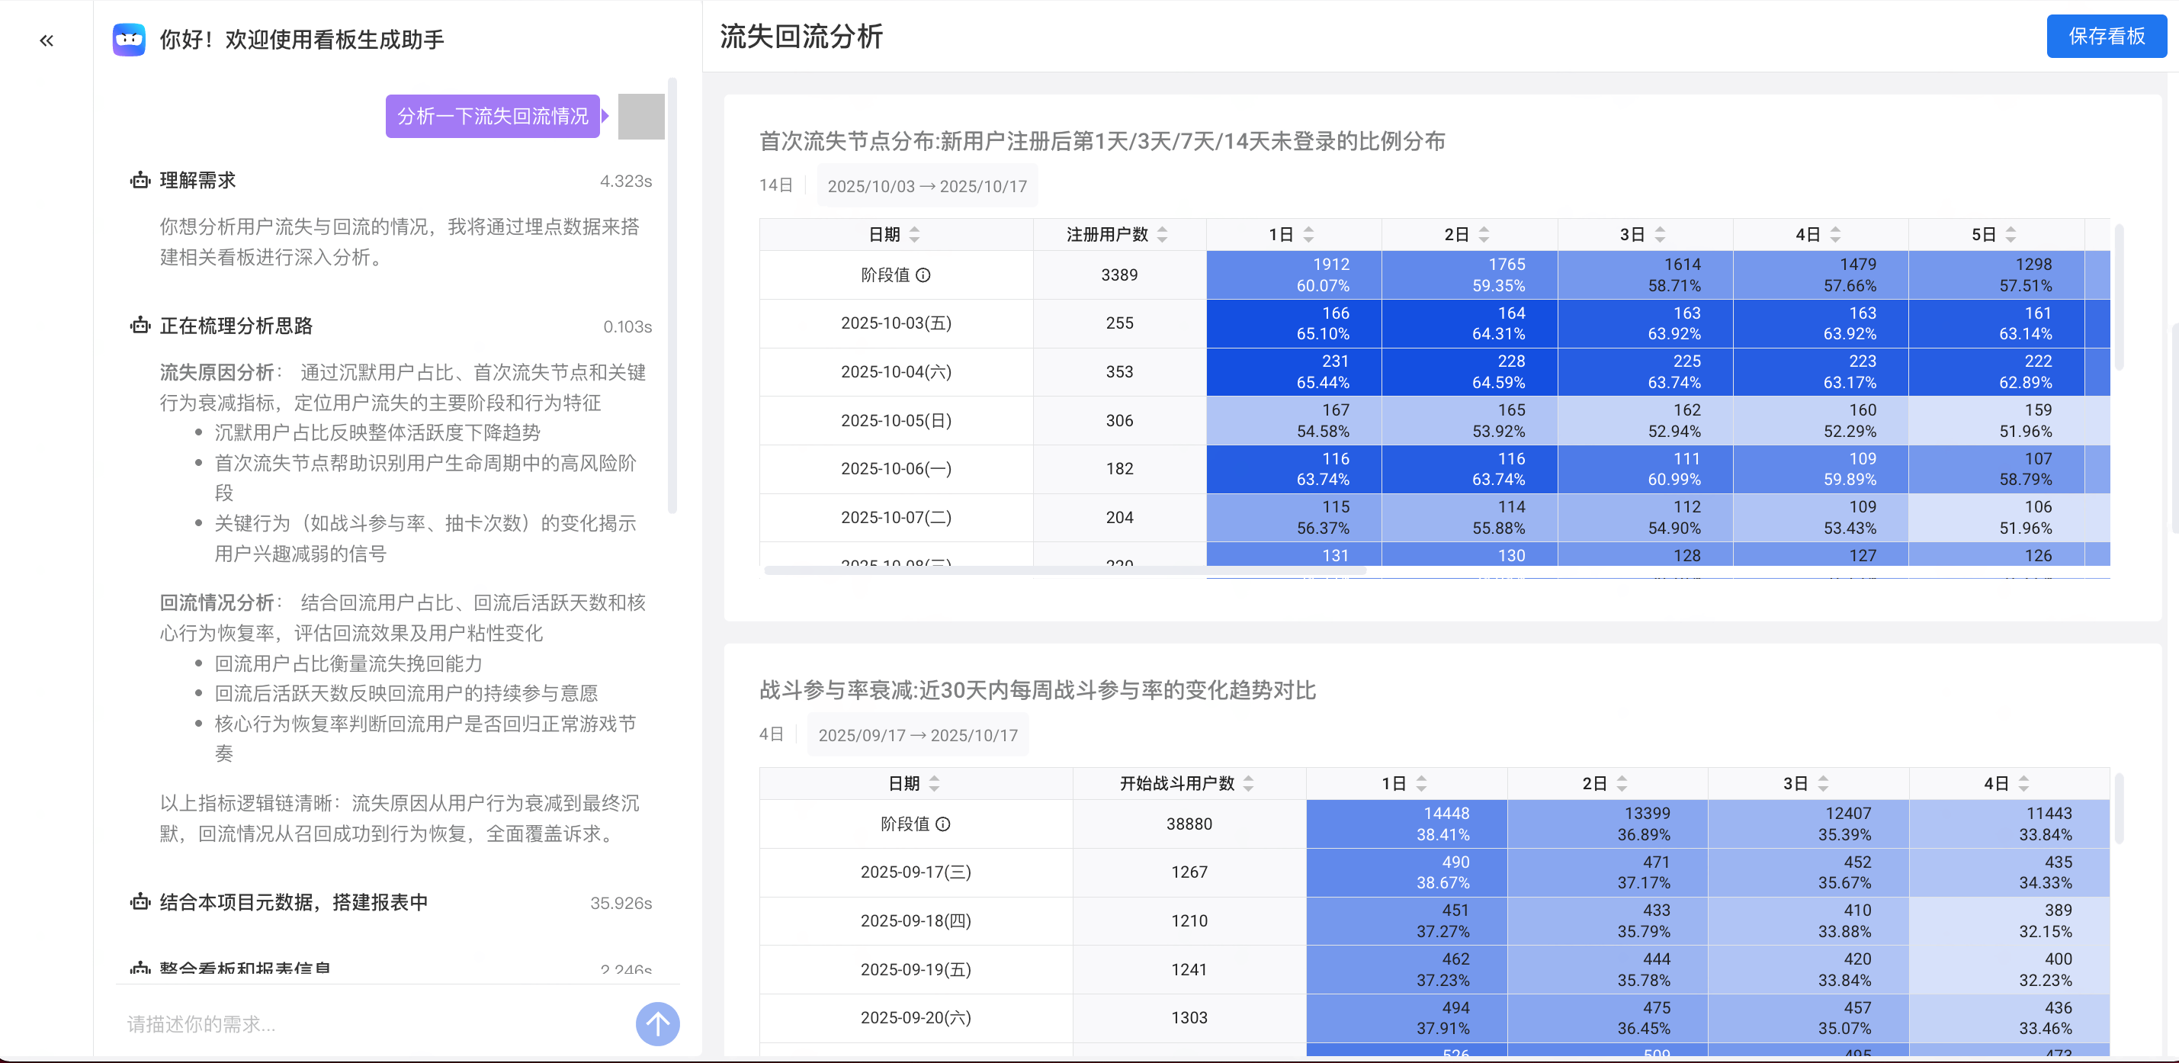Click the 分析一下流失回流情况 message bubble
2179x1063 pixels.
click(493, 116)
